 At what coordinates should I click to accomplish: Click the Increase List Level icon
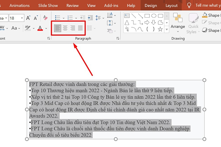coord(90,18)
